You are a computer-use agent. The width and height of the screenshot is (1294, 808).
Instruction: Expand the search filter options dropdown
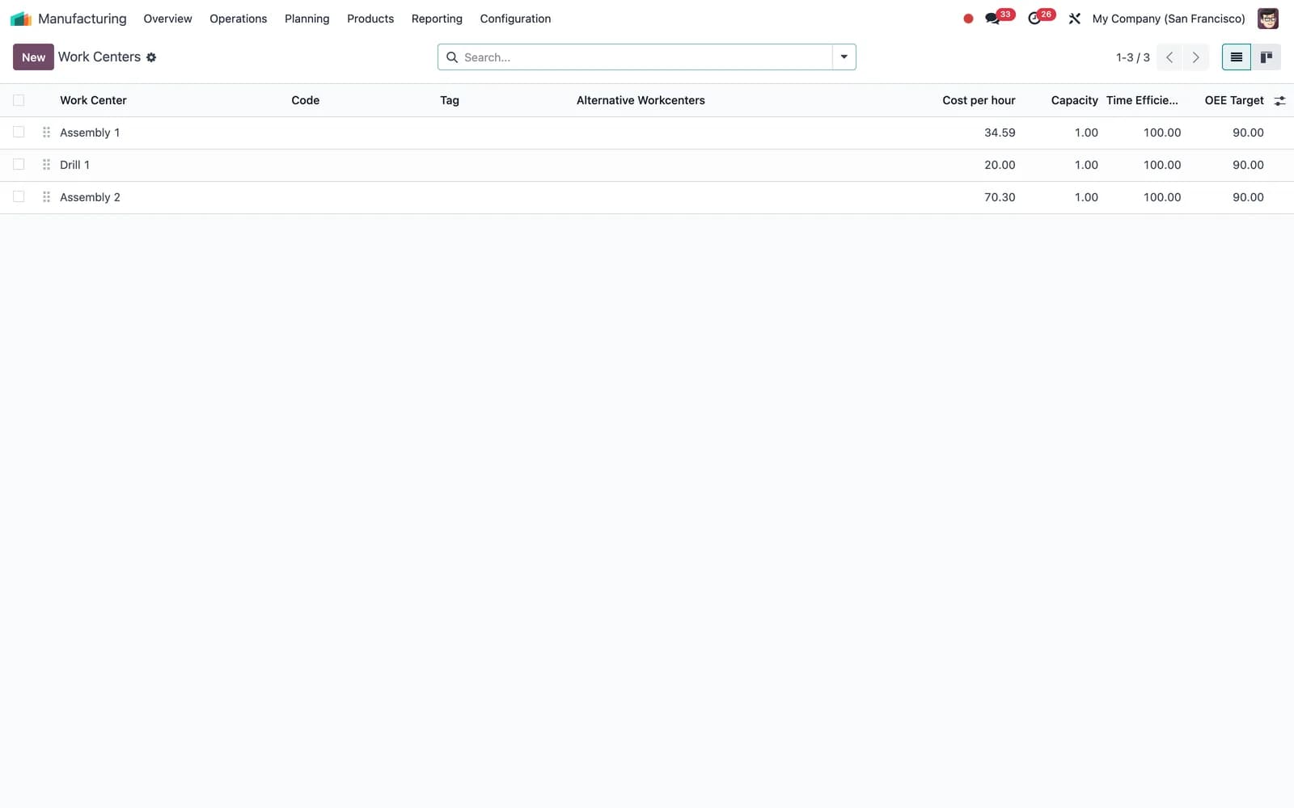(x=844, y=57)
